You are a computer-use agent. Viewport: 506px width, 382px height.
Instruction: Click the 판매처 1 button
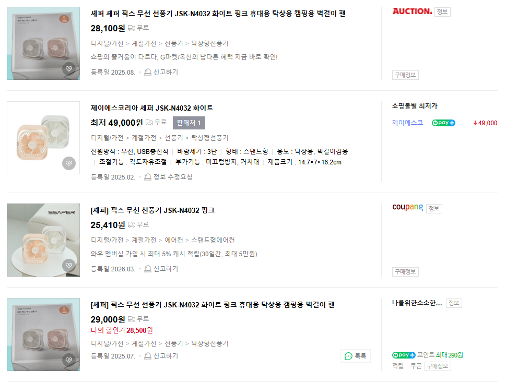coord(189,123)
